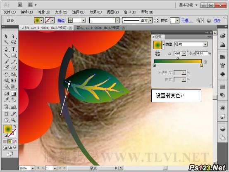Select the Lasso tool
The image size is (229, 172).
click(x=13, y=42)
